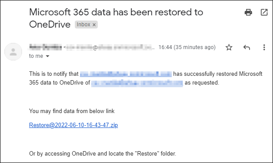
Task: Open the Restore@2022-06-10-16-43-47.zip link
Action: [x=74, y=125]
